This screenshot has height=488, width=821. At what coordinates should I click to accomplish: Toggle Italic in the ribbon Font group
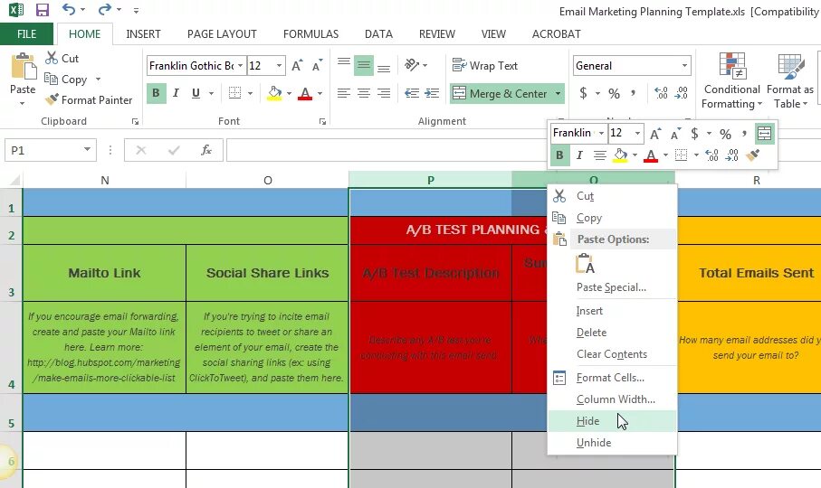click(176, 93)
